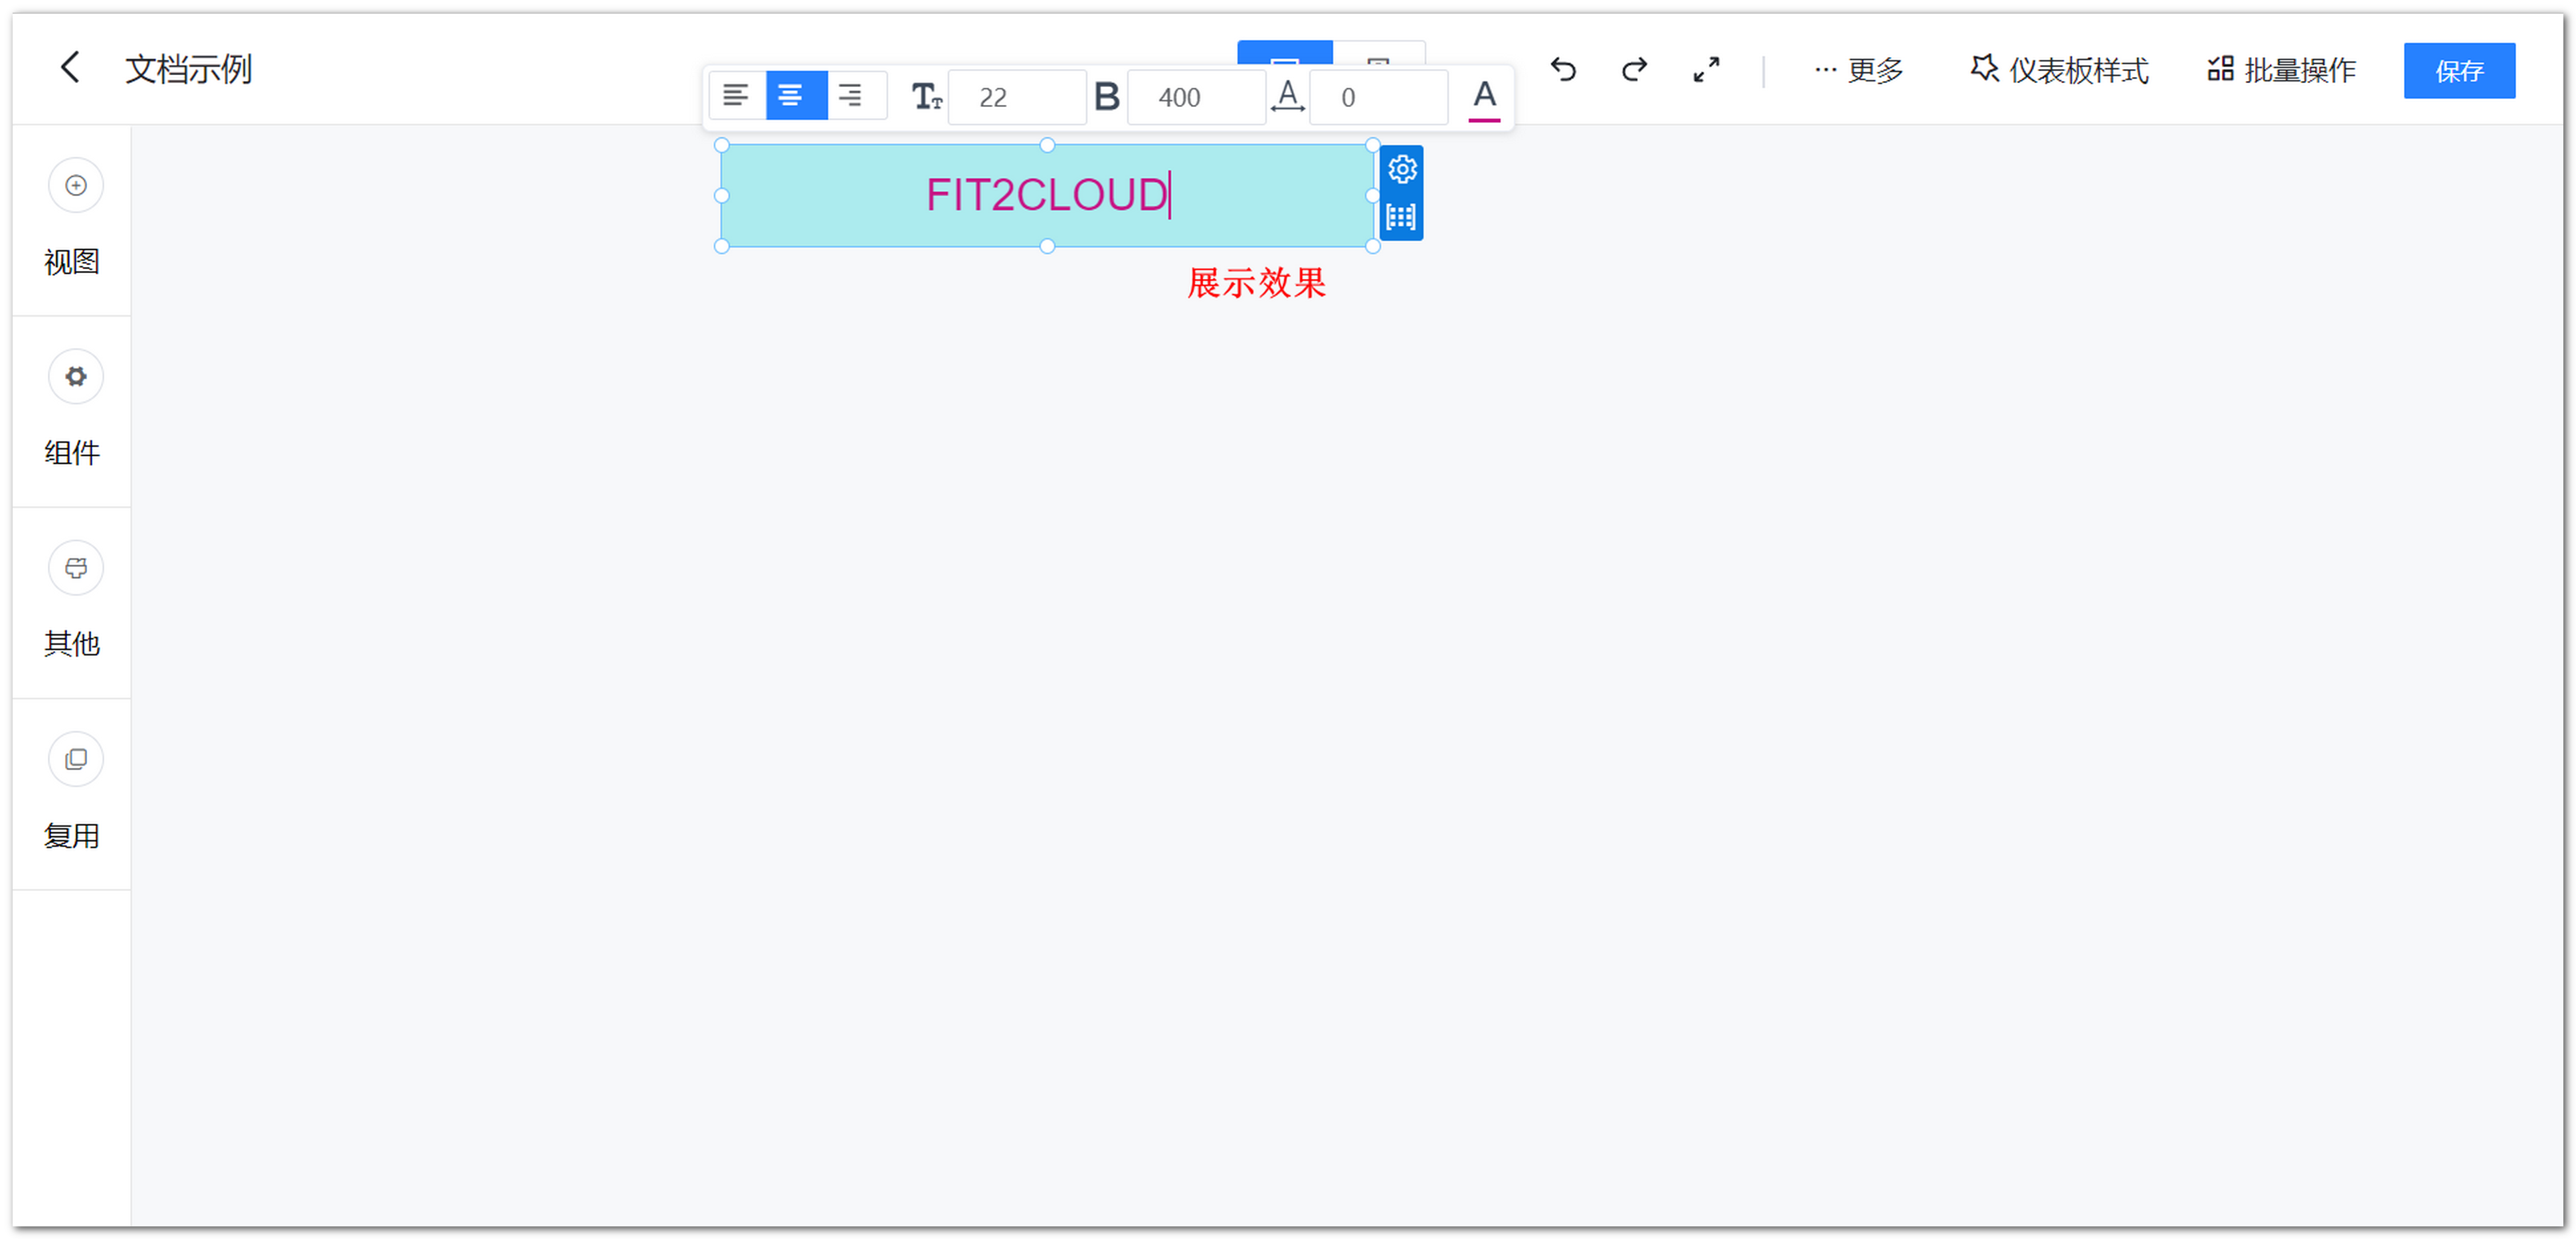Open the 视图 view panel

click(x=72, y=262)
